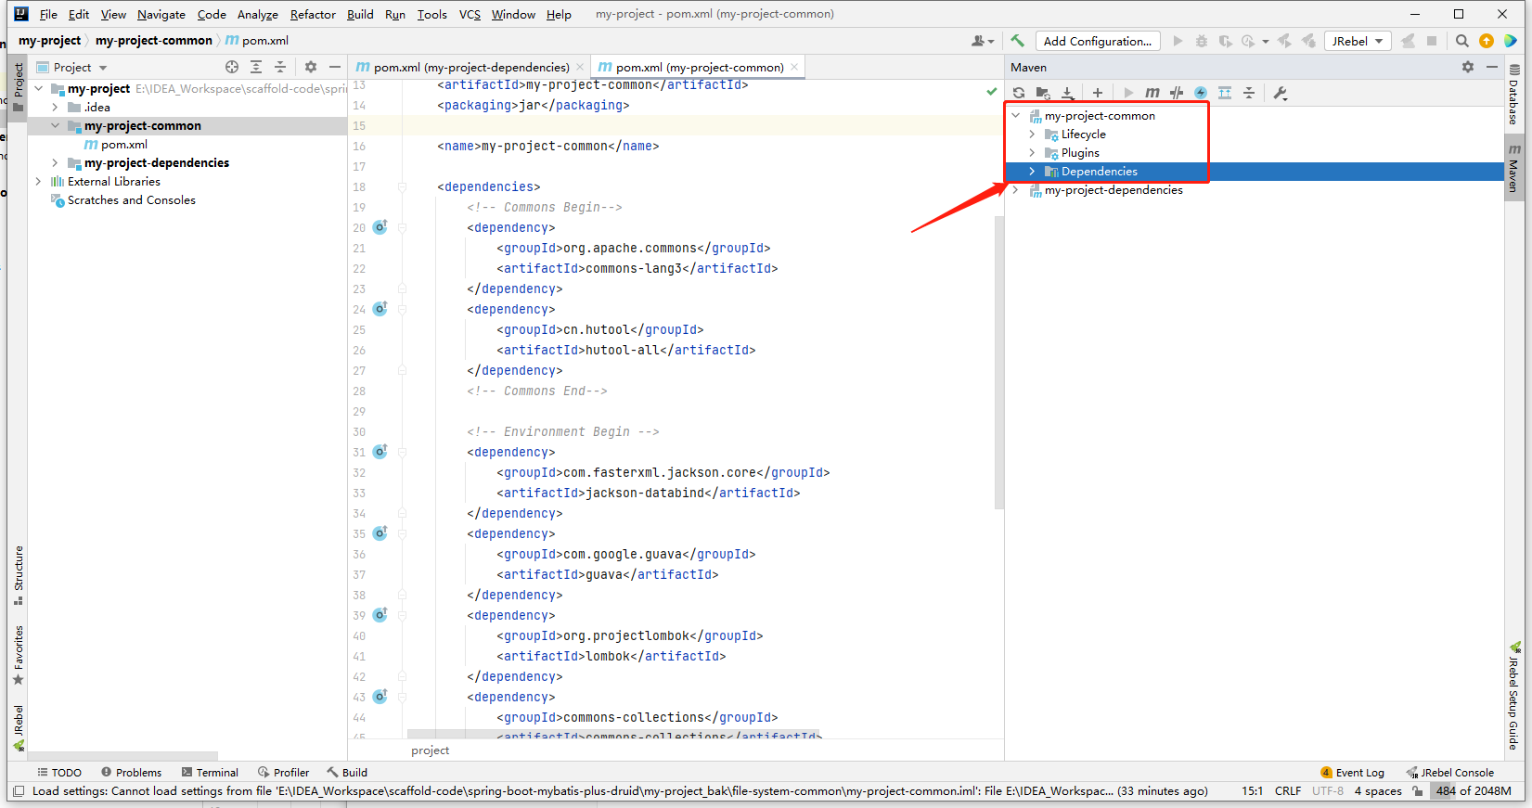
Task: Add a Maven project with plus icon
Action: [1098, 93]
